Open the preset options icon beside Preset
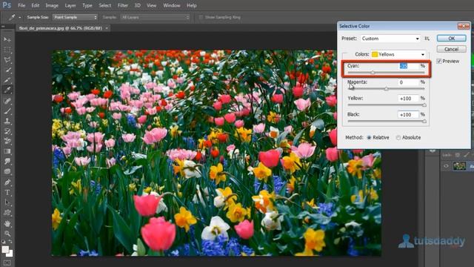This screenshot has width=474, height=267. pos(427,39)
